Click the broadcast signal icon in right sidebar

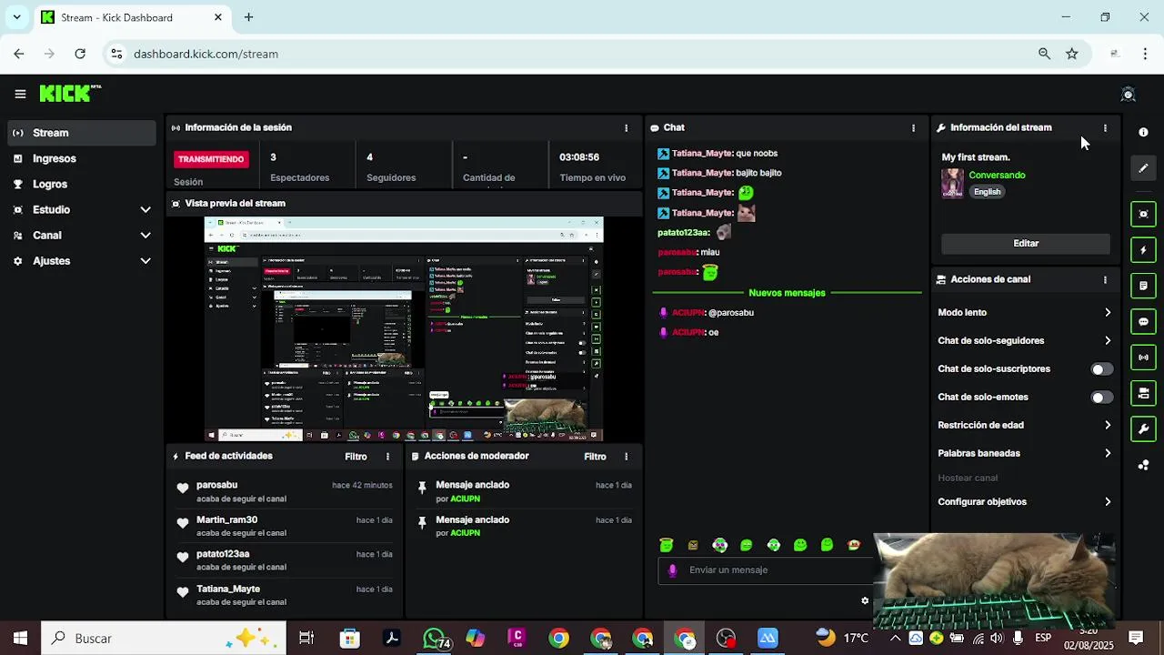coord(1143,358)
